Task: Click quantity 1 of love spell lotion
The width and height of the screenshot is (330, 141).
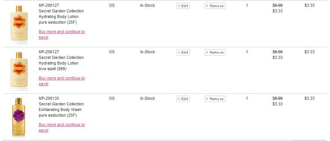Action: (x=247, y=52)
